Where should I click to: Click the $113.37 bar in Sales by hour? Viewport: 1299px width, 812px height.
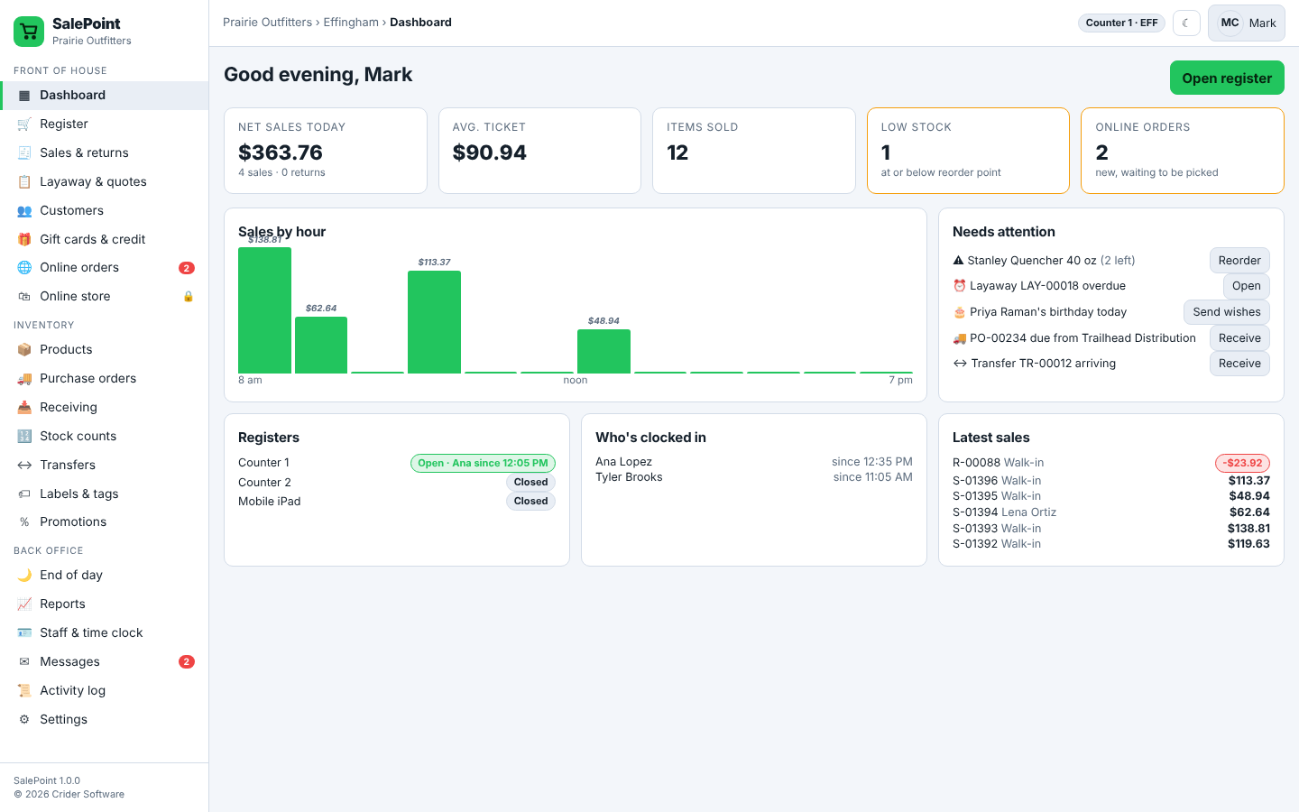click(434, 322)
